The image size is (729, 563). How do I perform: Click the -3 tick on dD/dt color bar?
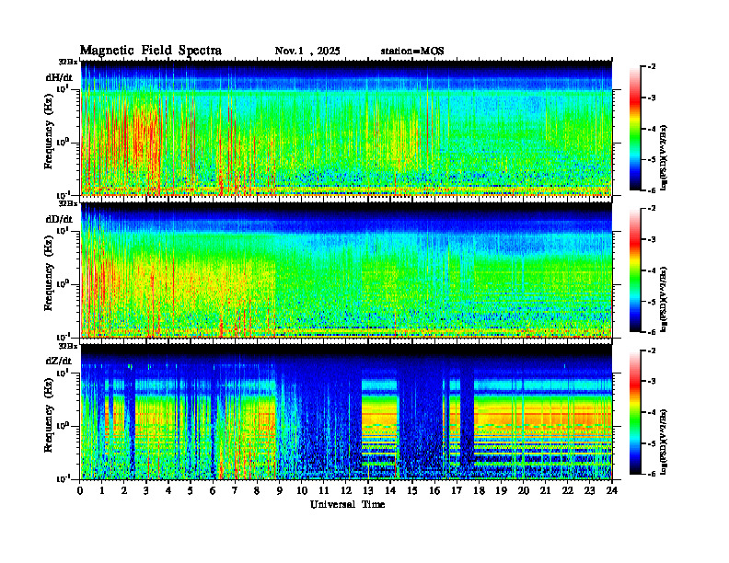(x=652, y=240)
